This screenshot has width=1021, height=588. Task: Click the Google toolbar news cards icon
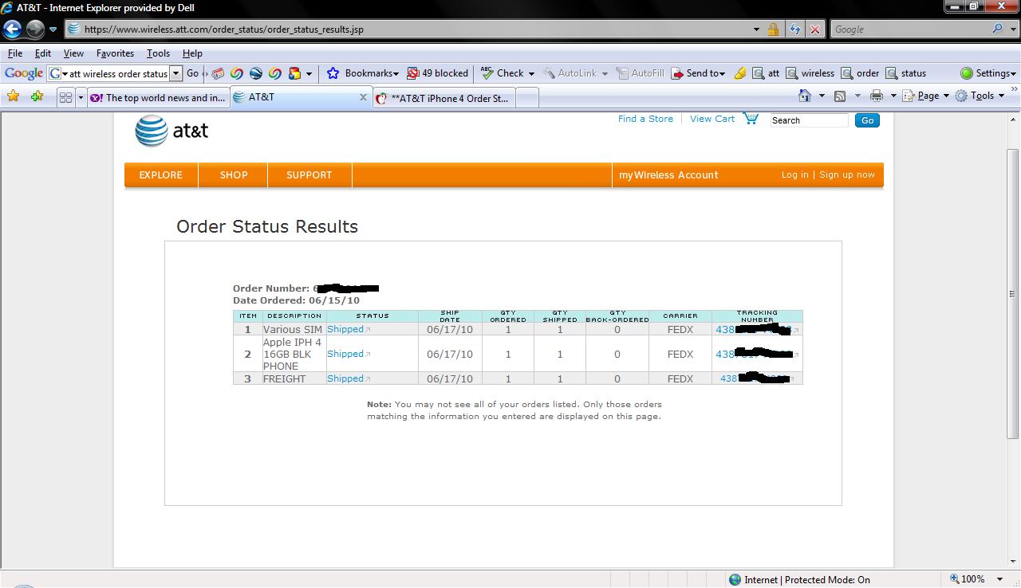click(x=218, y=73)
